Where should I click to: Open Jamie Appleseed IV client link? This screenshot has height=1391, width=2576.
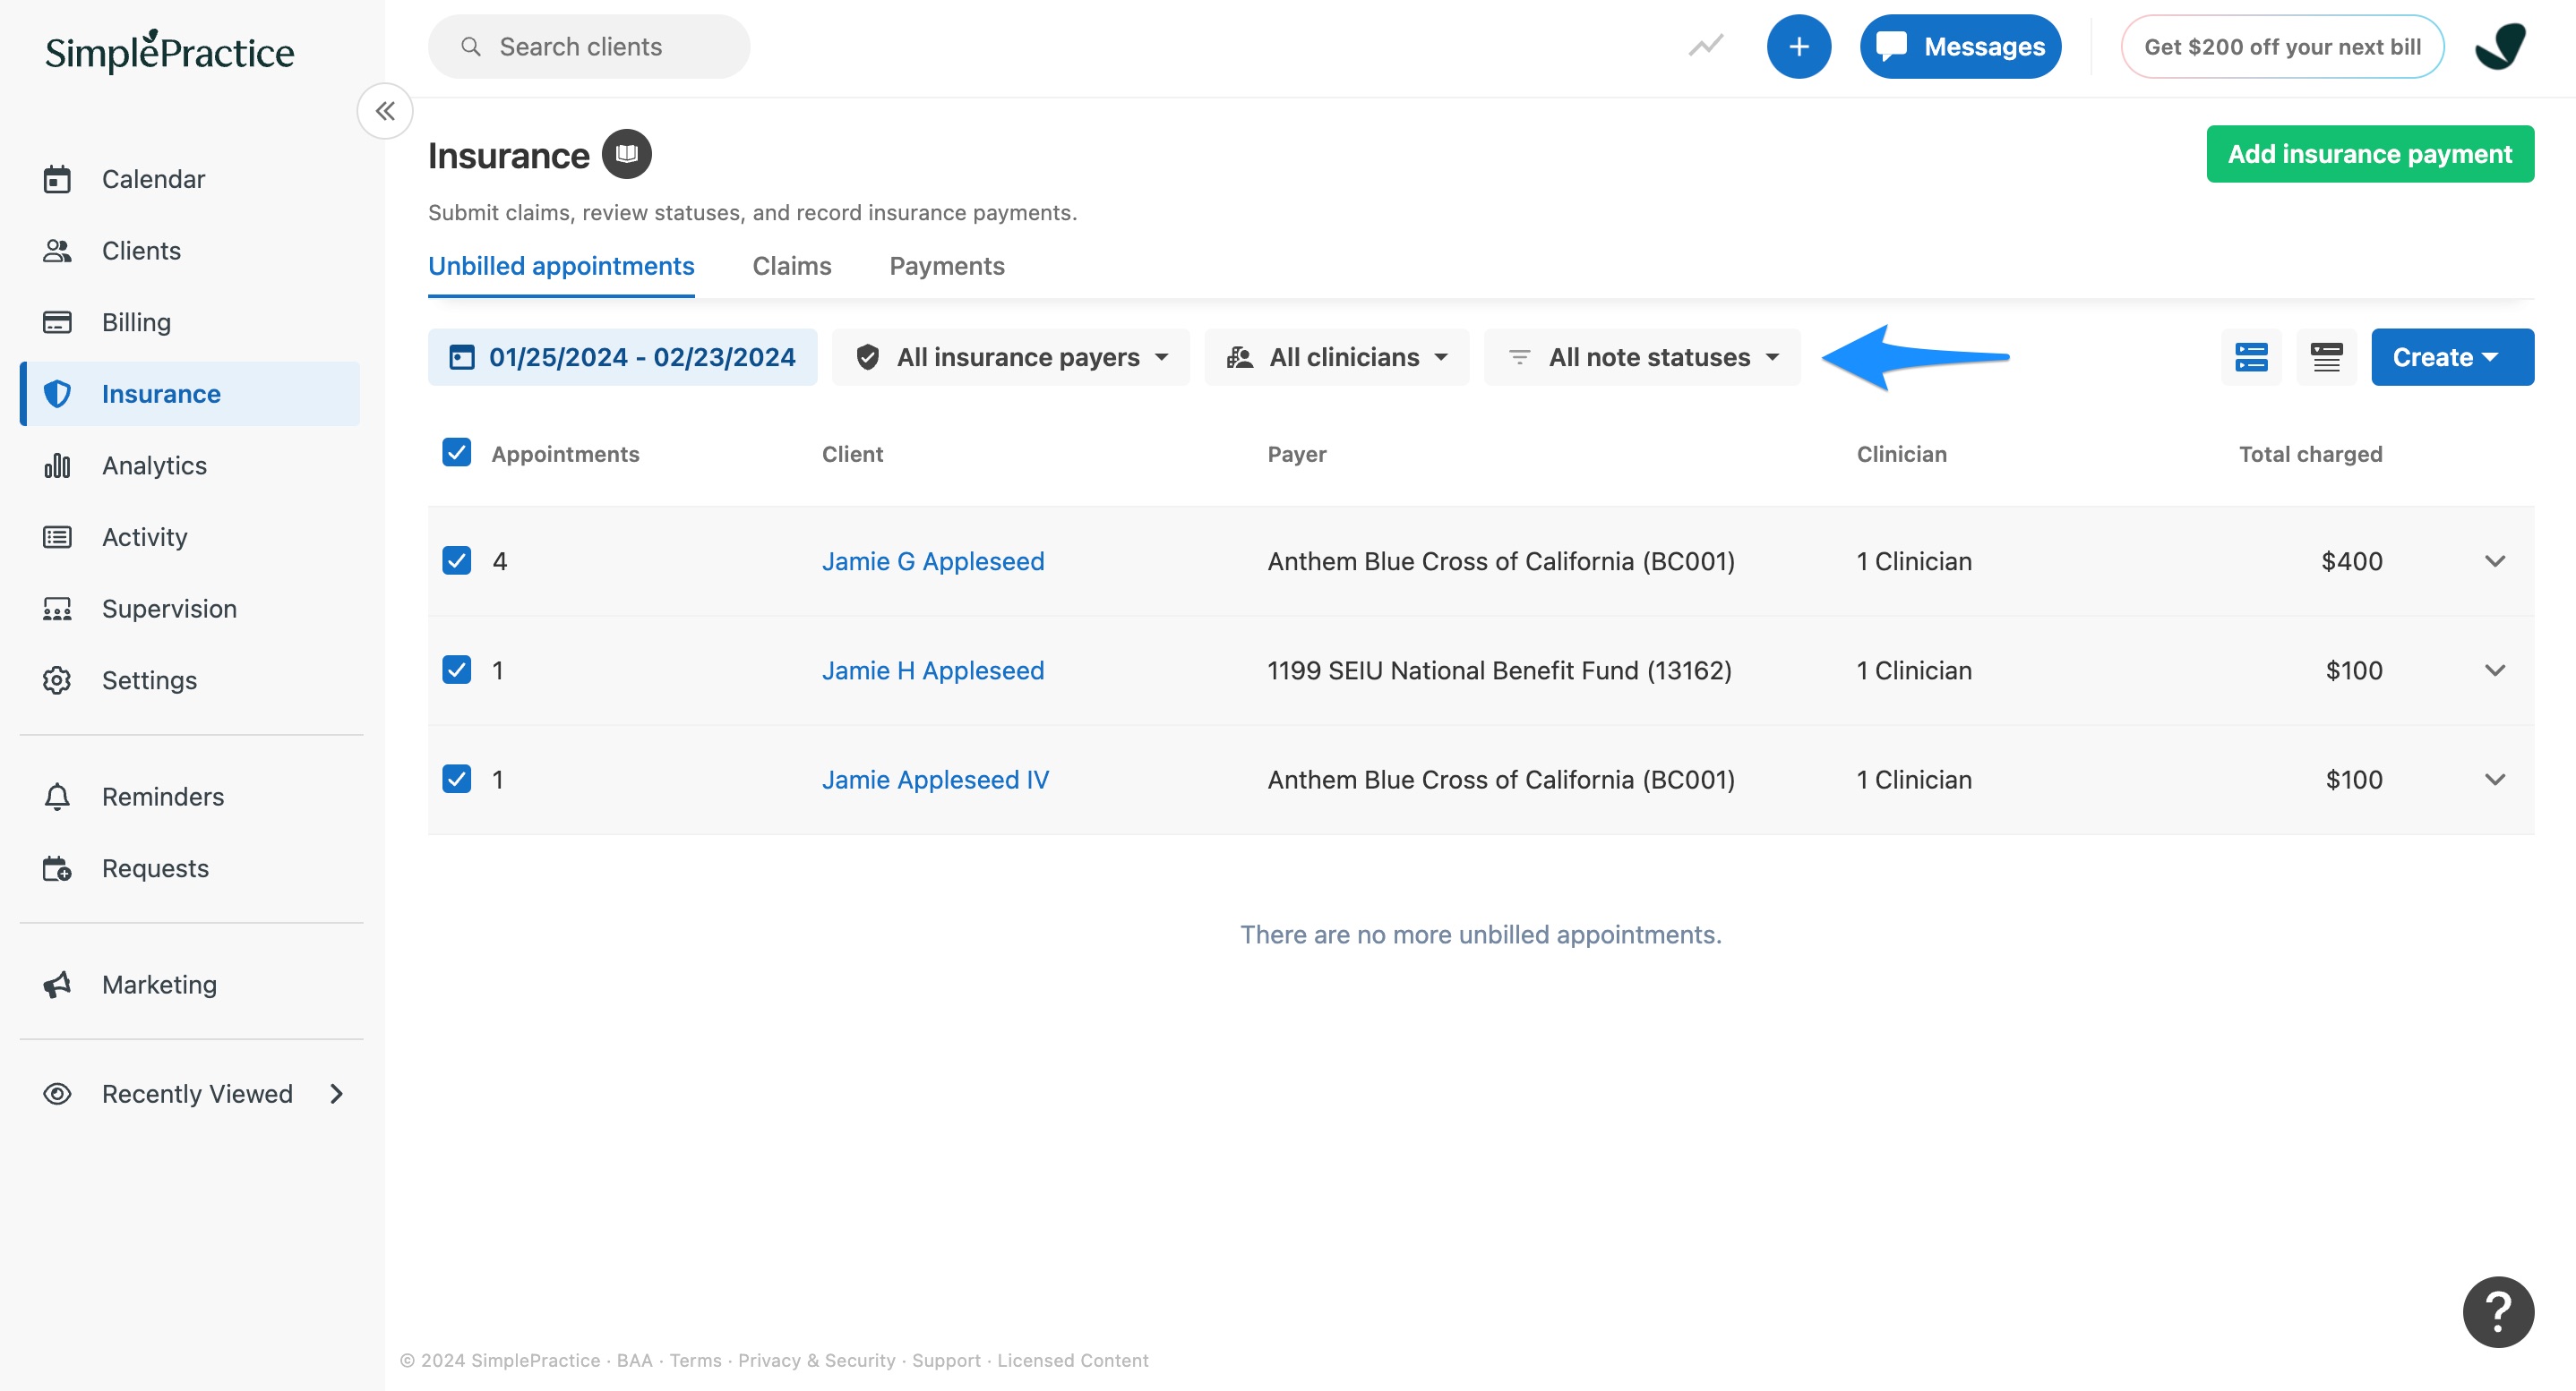pos(935,779)
